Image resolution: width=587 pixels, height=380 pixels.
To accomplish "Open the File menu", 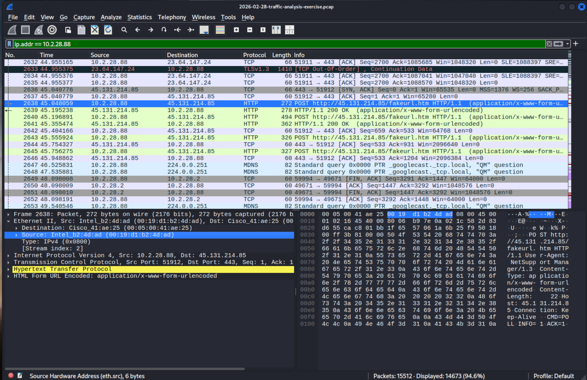I will 13,17.
